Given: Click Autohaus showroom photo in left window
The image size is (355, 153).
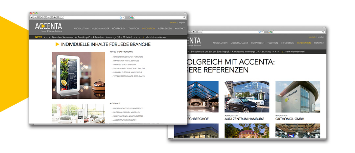Looking at the screenshot, I should [79, 113].
